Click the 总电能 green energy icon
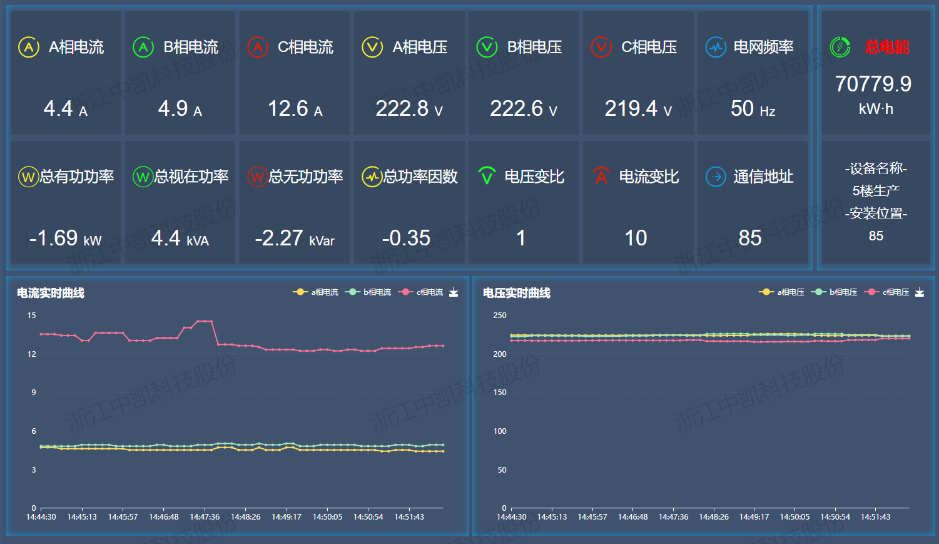This screenshot has width=939, height=544. 840,47
